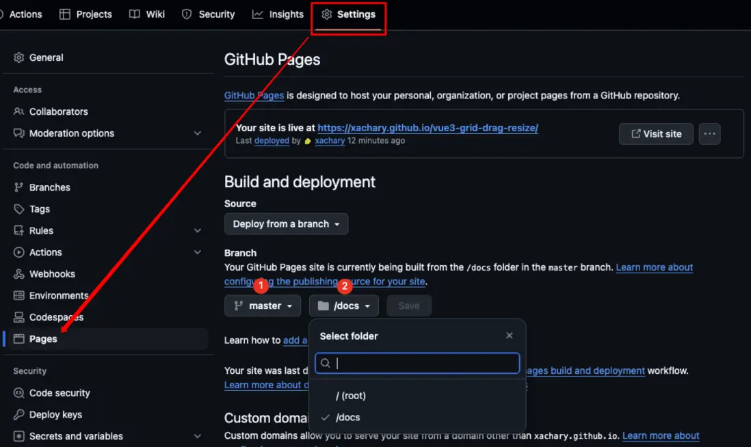Click the Tags icon in sidebar

click(19, 209)
